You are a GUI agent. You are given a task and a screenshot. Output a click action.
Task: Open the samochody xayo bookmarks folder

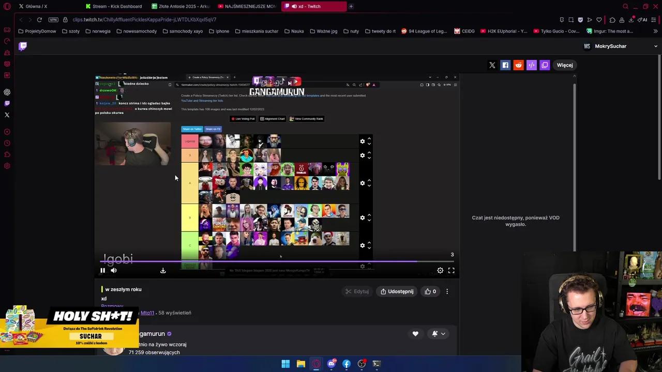[x=183, y=31]
